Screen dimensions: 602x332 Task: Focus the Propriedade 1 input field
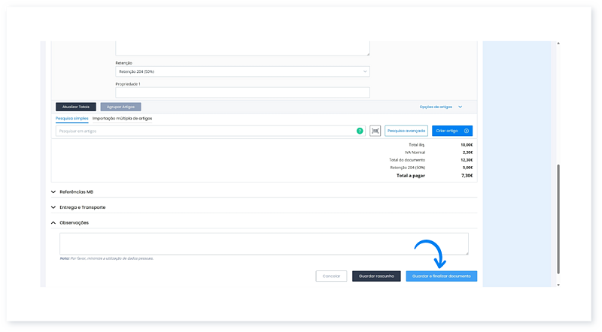click(242, 93)
